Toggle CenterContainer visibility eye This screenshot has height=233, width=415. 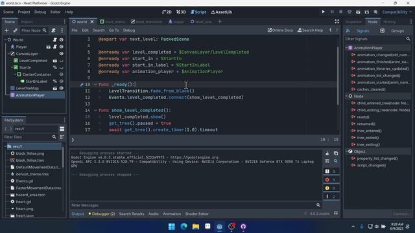tap(62, 74)
